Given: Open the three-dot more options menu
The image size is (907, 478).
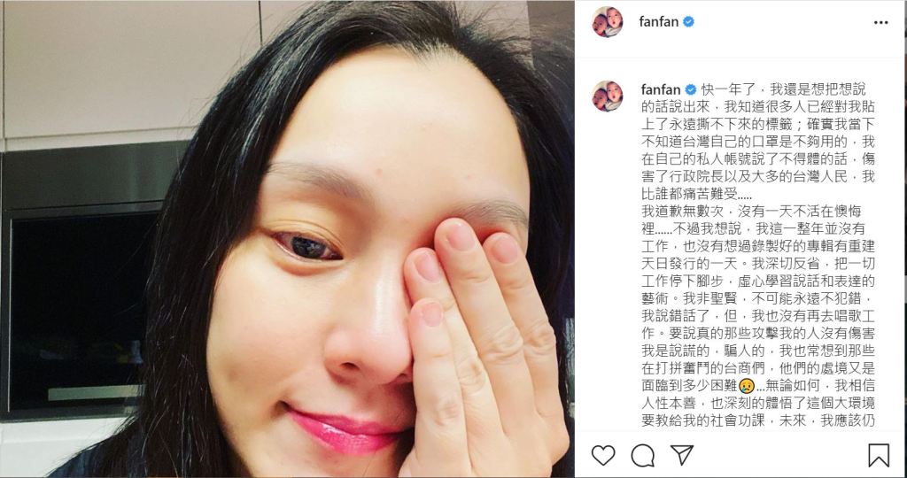Looking at the screenshot, I should click(880, 22).
